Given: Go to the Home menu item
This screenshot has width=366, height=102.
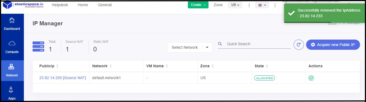Looking at the screenshot, I should (x=83, y=5).
